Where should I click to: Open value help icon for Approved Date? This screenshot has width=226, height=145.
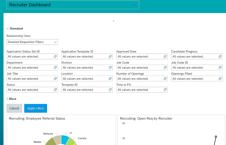(x=165, y=56)
